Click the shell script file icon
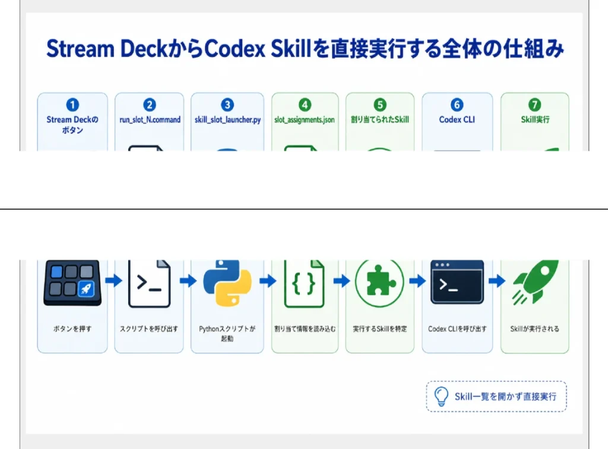608x449 pixels. coord(149,284)
